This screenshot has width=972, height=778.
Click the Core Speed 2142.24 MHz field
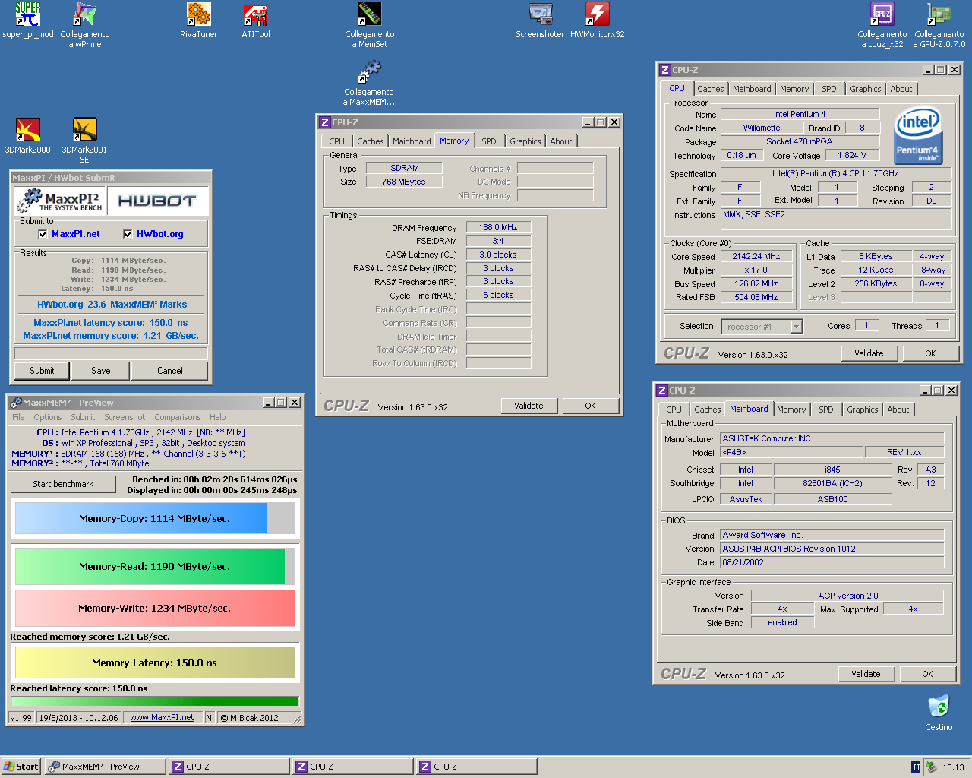[x=756, y=257]
